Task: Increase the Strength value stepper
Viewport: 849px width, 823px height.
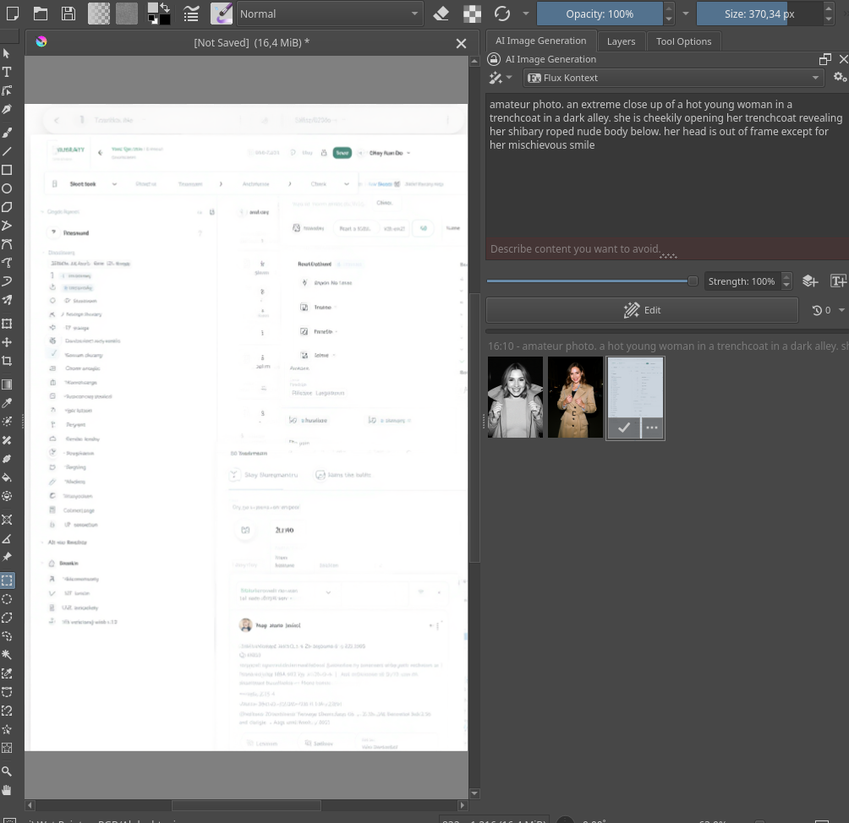Action: point(787,277)
